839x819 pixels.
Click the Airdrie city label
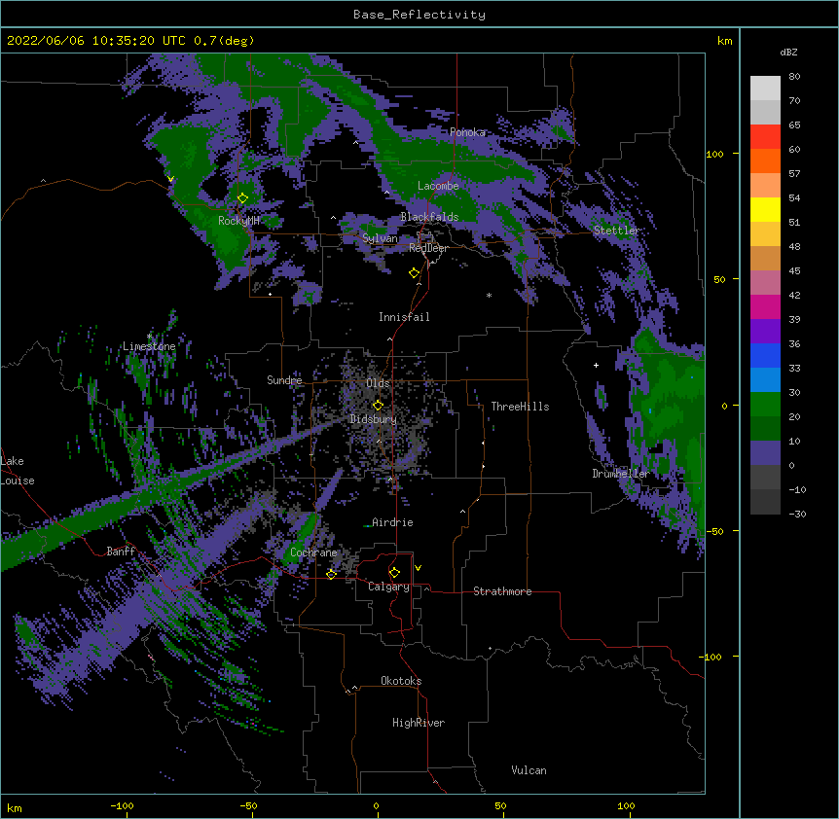point(393,522)
